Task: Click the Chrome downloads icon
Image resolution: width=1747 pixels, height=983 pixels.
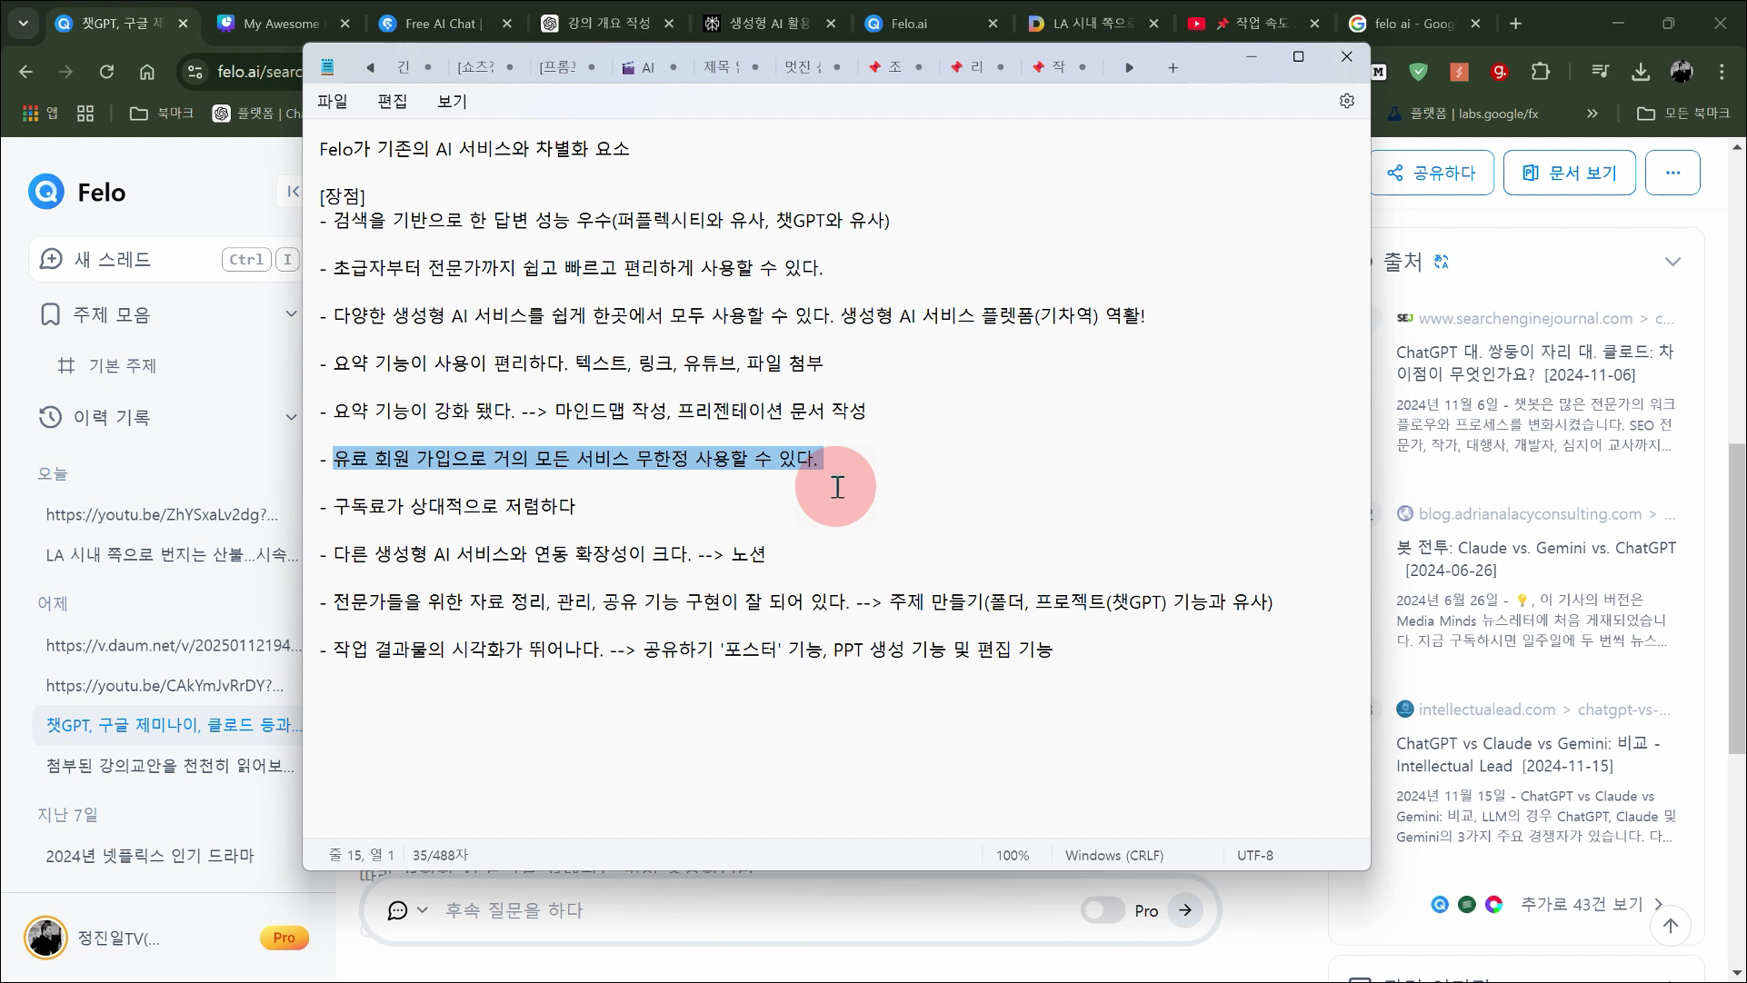Action: pyautogui.click(x=1641, y=72)
